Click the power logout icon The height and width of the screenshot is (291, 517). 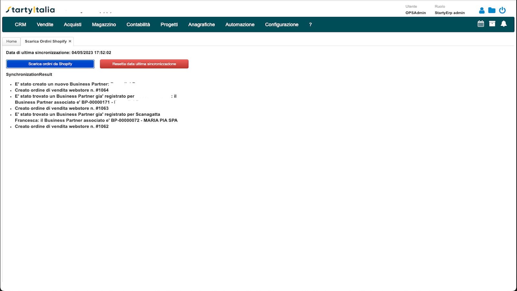click(502, 10)
